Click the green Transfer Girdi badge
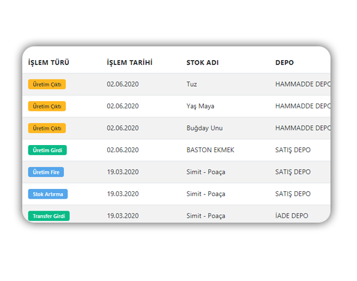Screen dimensions: 357x281 [x=49, y=216]
